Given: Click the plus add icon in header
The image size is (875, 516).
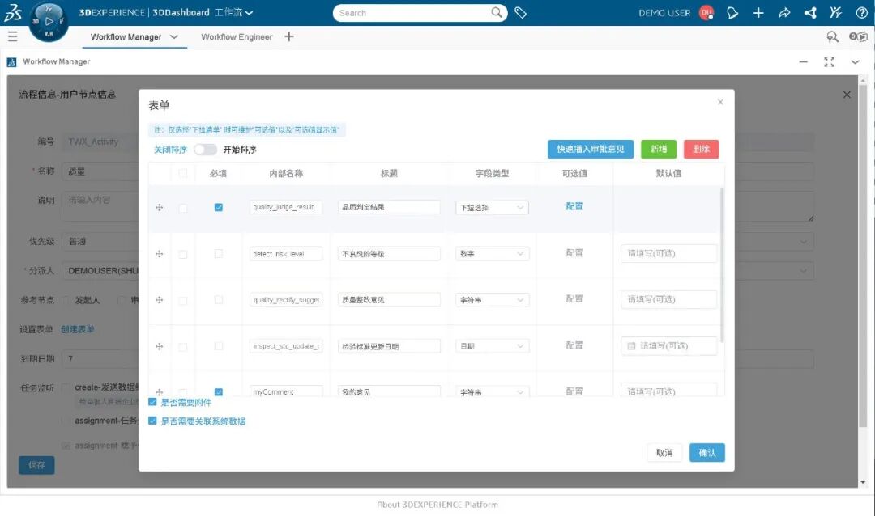Looking at the screenshot, I should [x=758, y=13].
